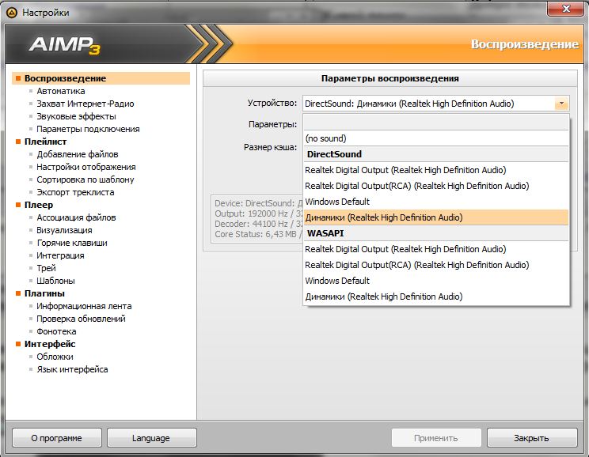Open the Автоматика settings page
The width and height of the screenshot is (589, 457).
[61, 91]
